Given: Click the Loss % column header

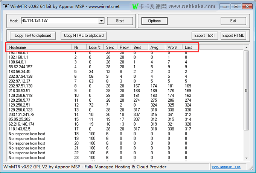Looking at the screenshot, I should [x=95, y=47].
